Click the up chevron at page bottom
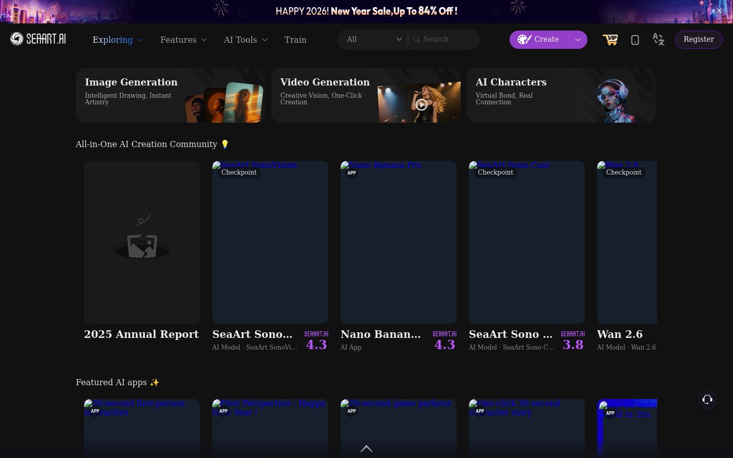The width and height of the screenshot is (733, 458). (x=366, y=448)
